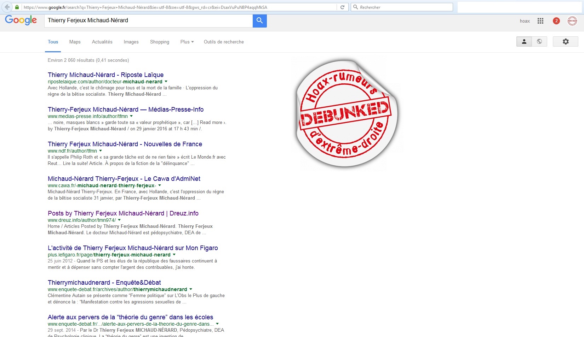Open the Plus dropdown menu
This screenshot has width=584, height=337.
click(x=187, y=42)
